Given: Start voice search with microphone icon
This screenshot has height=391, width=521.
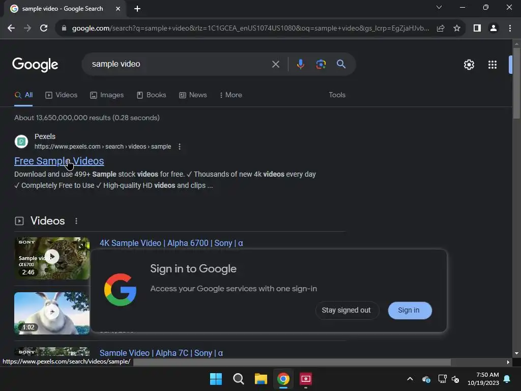Looking at the screenshot, I should click(300, 64).
